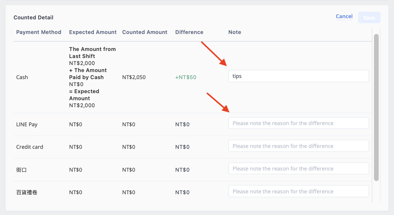394x215 pixels.
Task: Click the LINE Pay row label
Action: click(27, 124)
